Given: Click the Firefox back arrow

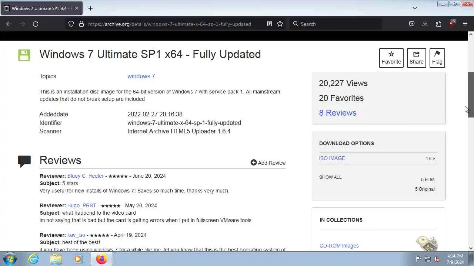Looking at the screenshot, I should (9, 24).
